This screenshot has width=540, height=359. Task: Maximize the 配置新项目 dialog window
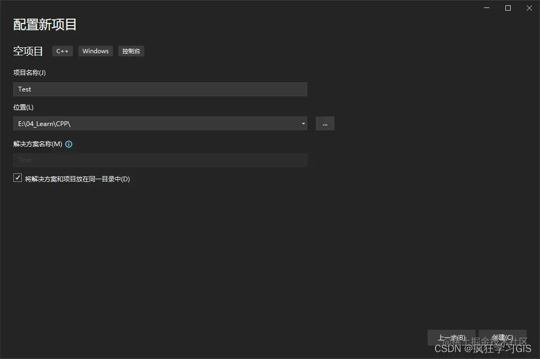tap(508, 8)
